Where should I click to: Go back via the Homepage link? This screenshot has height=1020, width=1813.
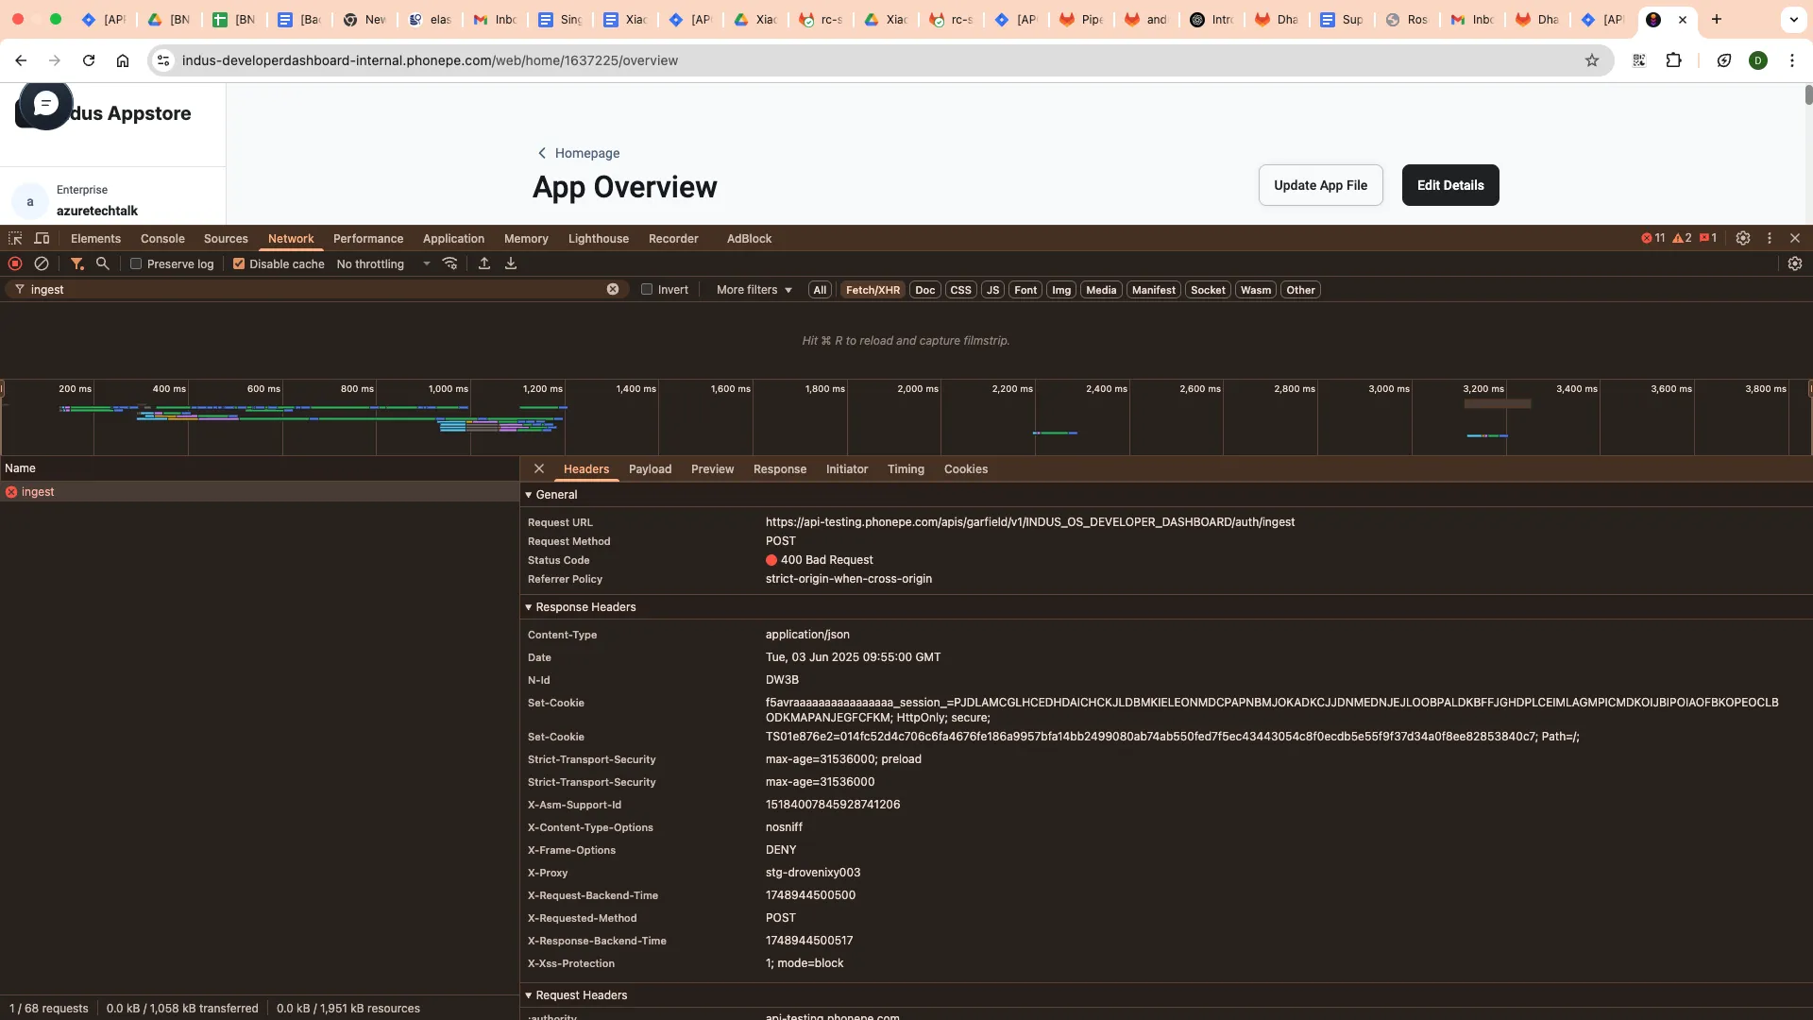point(579,153)
